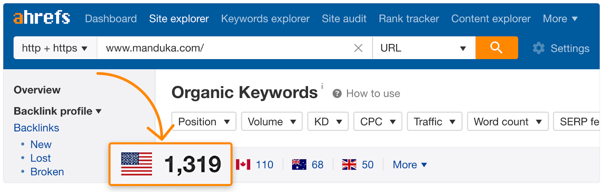
Task: Click the question mark help icon
Action: click(337, 94)
